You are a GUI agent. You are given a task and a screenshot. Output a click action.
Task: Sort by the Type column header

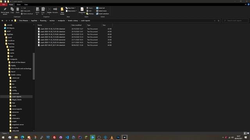point(94,25)
